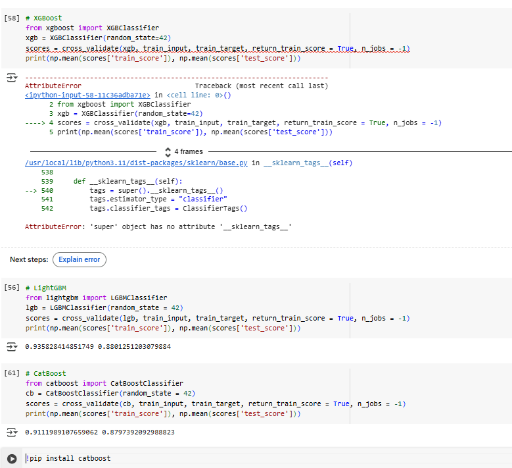Click the LGBMClassifier(random_state = 42) line

104,308
